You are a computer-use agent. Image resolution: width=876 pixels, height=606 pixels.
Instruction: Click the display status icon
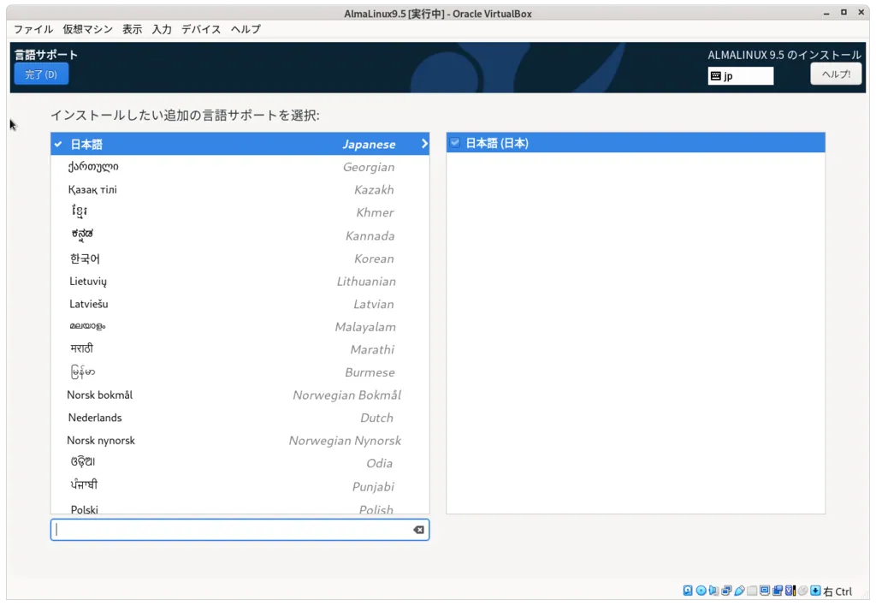coord(765,590)
